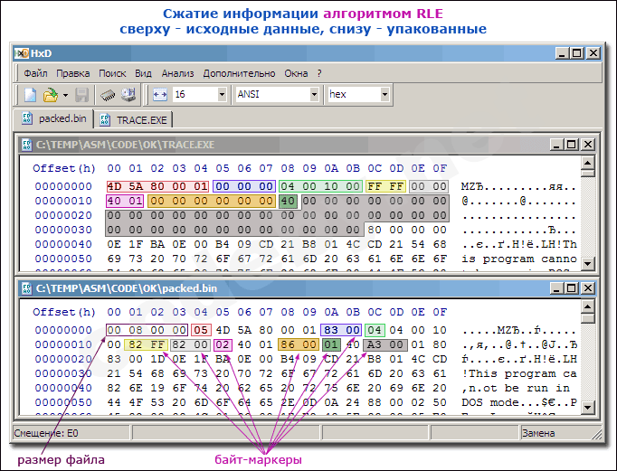
Task: Click scroll down arrow in packed.bin window
Action: (x=587, y=408)
